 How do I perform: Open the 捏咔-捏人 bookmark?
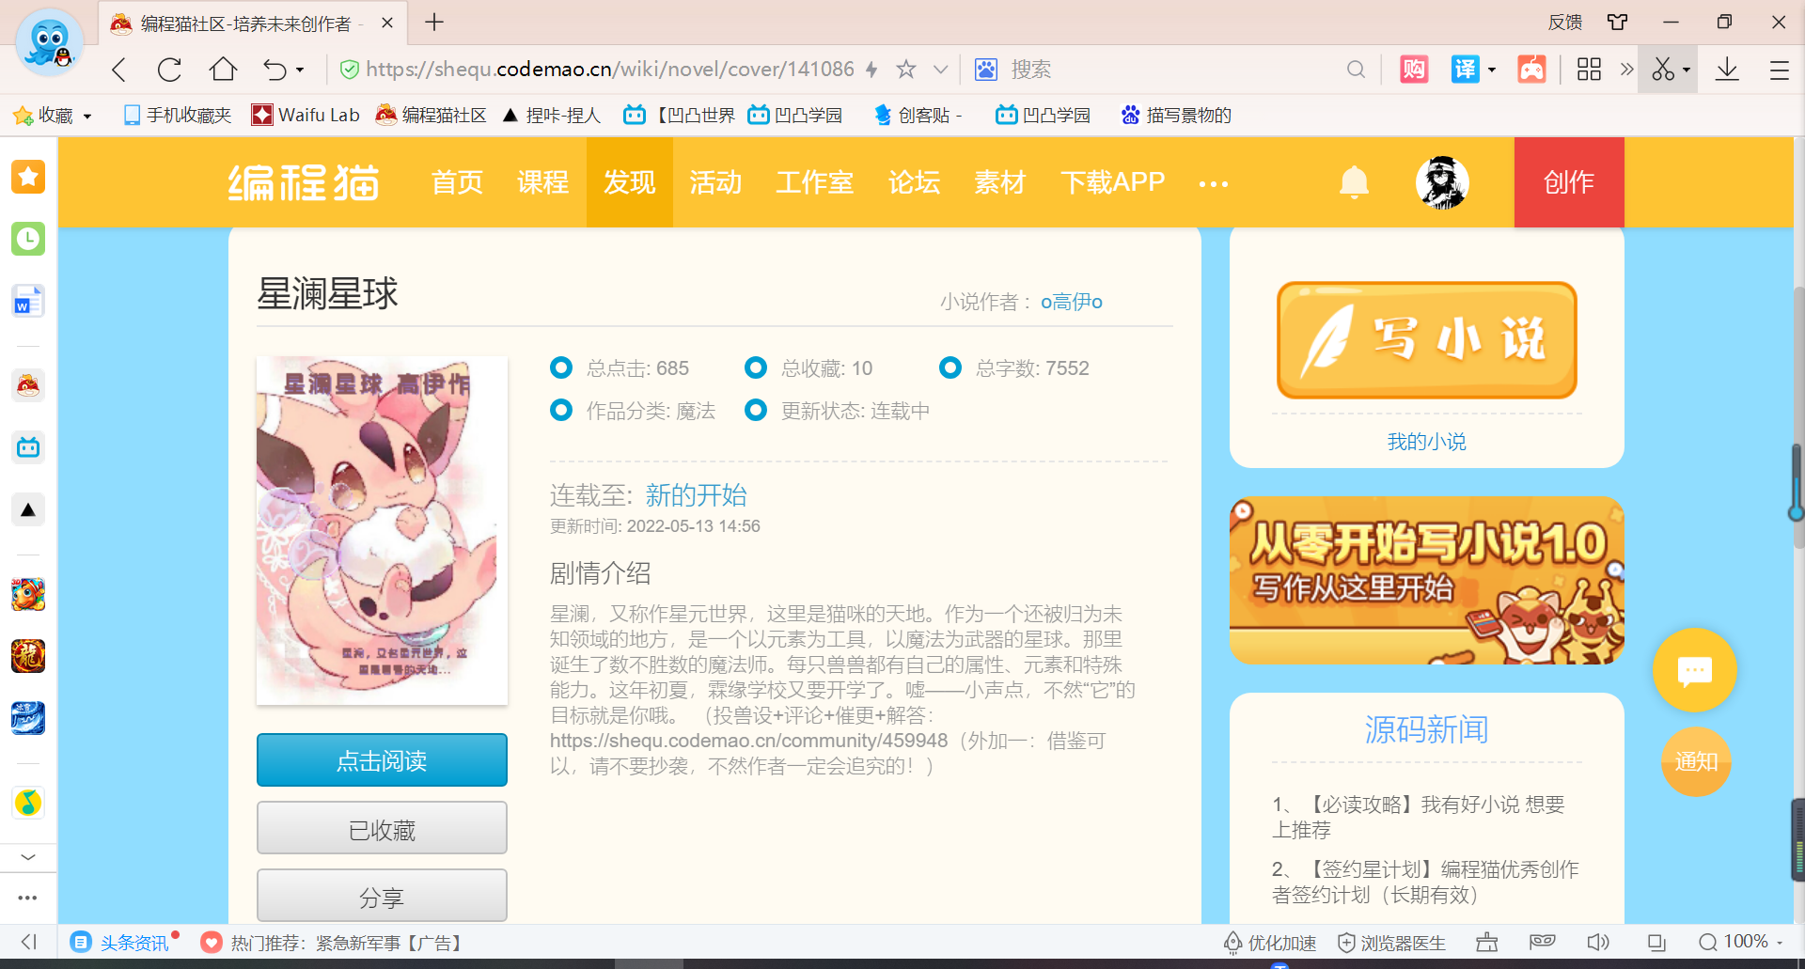pyautogui.click(x=552, y=116)
